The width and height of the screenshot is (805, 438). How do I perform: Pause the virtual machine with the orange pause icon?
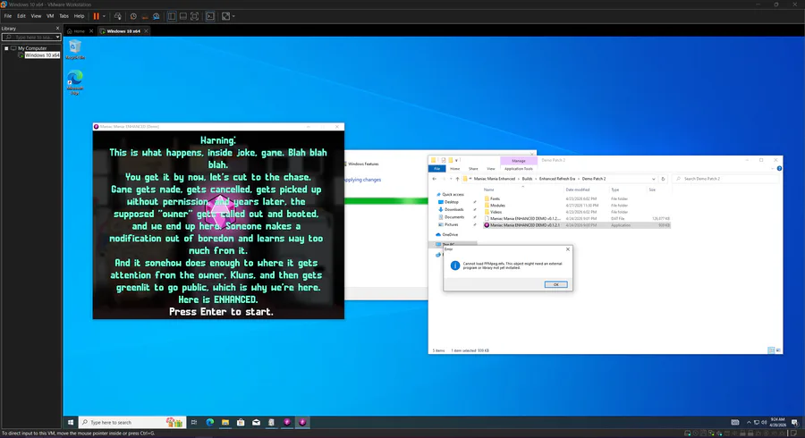96,16
